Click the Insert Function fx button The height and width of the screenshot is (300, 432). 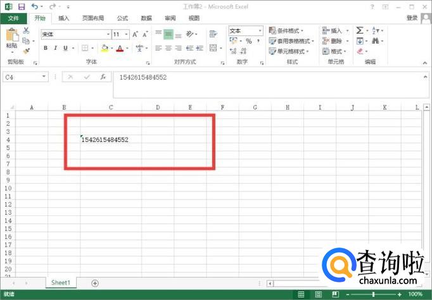tap(103, 77)
